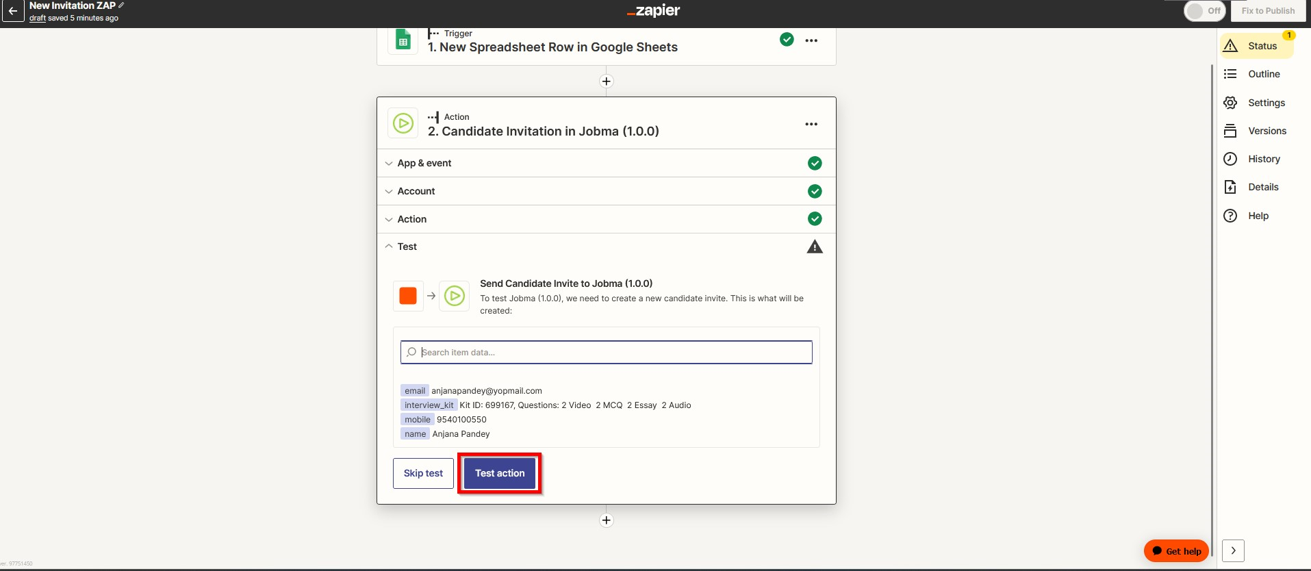Click the Jobma action app icon
1311x571 pixels.
[x=403, y=124]
